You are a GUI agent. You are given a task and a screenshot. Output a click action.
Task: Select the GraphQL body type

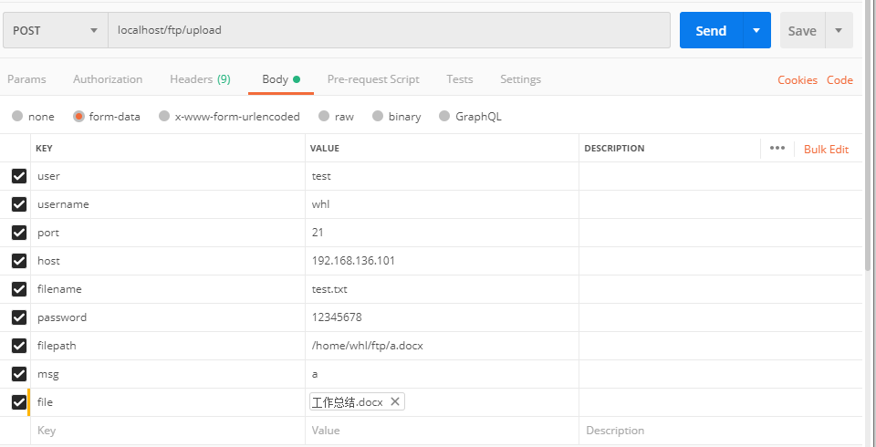[444, 117]
